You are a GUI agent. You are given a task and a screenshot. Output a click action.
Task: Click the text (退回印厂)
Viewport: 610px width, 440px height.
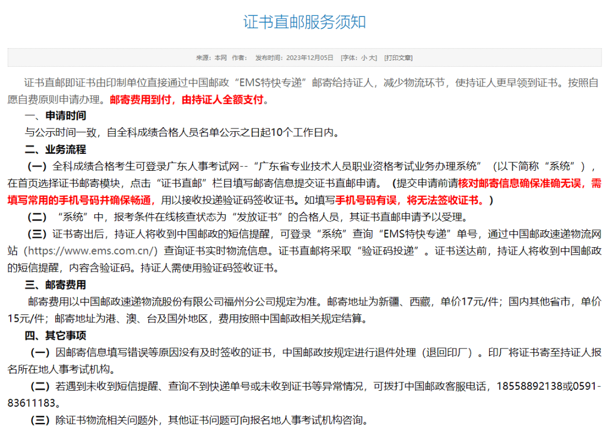click(447, 352)
